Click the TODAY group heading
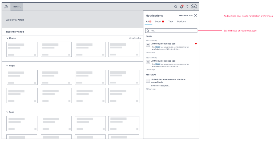Viewport: 274px width, 143px height. 149,36
